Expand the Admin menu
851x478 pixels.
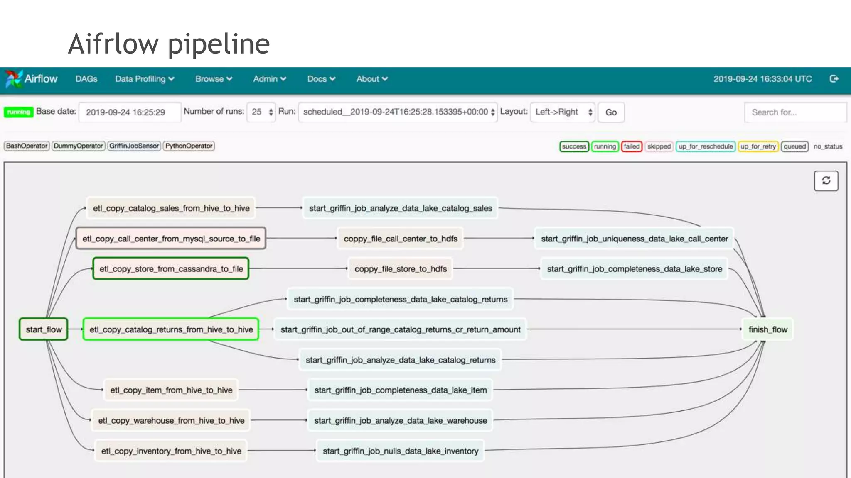[x=270, y=79]
